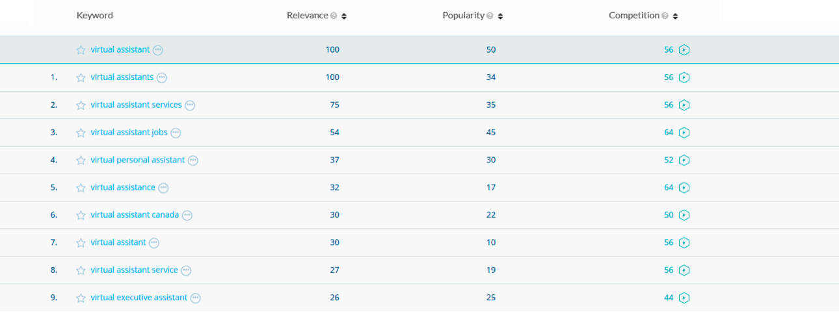This screenshot has width=839, height=321.
Task: Open more options for 'virtual assistant canada'
Action: 187,215
